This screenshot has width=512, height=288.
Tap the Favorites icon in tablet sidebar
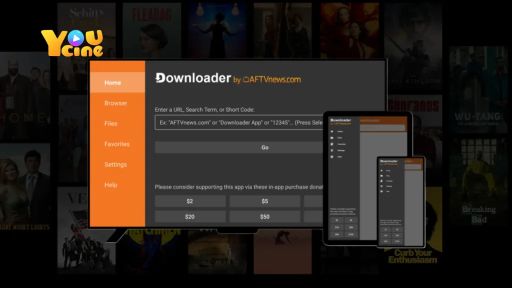(x=332, y=144)
